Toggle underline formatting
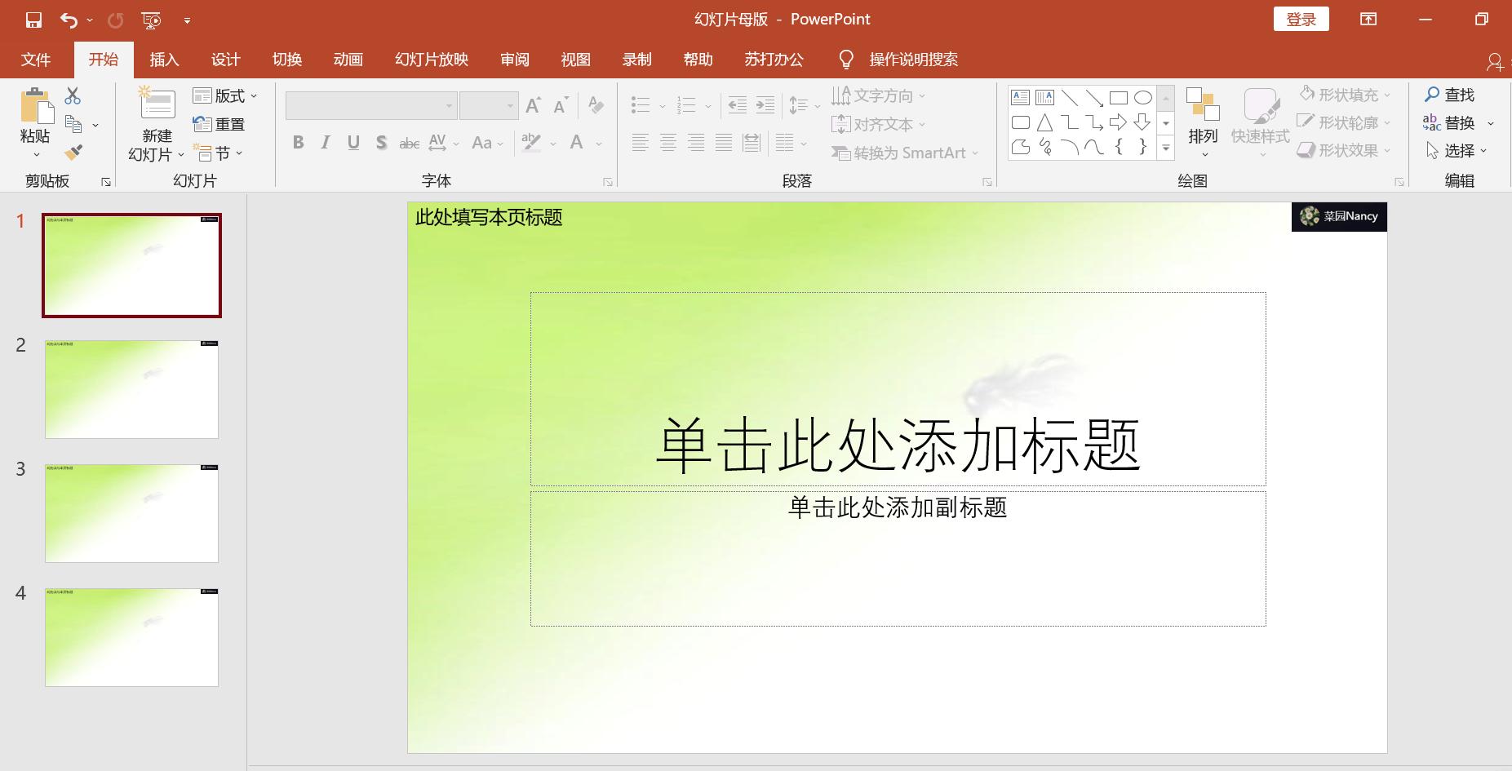The width and height of the screenshot is (1512, 771). tap(353, 142)
